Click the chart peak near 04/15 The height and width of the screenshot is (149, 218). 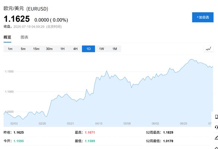coord(107,71)
